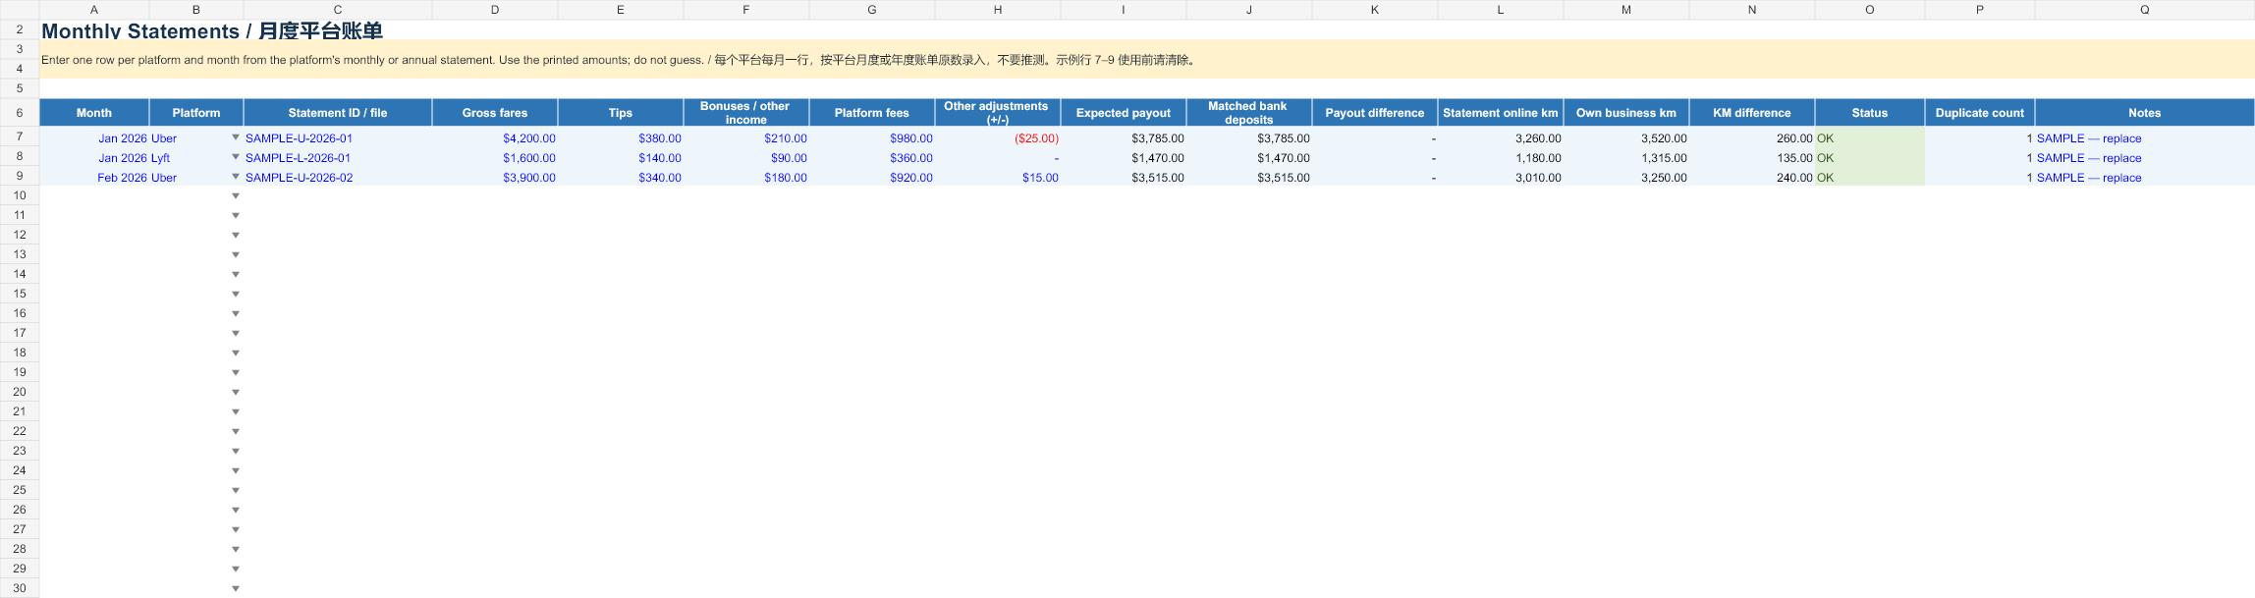Viewport: 2255px width, 598px height.
Task: Select the Expected payout header cell
Action: pos(1124,113)
